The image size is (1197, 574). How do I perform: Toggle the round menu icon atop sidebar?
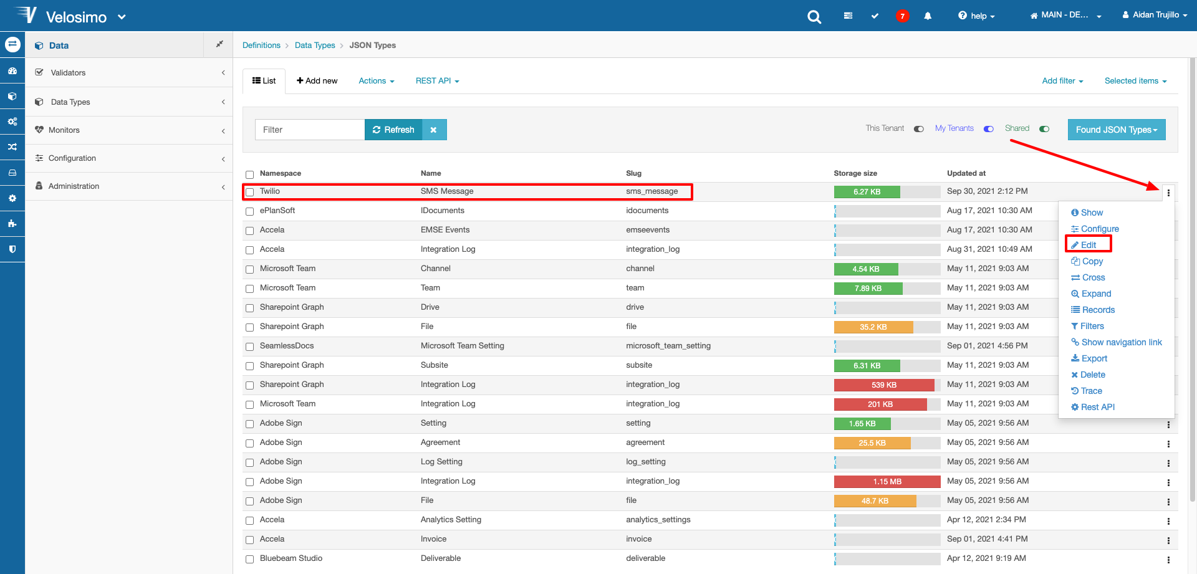tap(12, 44)
